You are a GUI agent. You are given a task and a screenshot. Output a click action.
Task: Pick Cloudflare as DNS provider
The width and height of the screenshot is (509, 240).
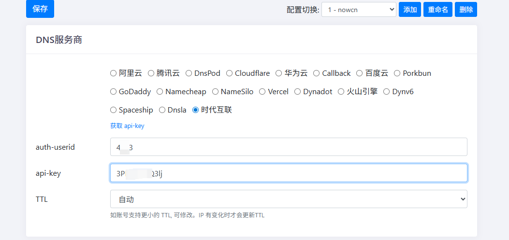coord(230,73)
